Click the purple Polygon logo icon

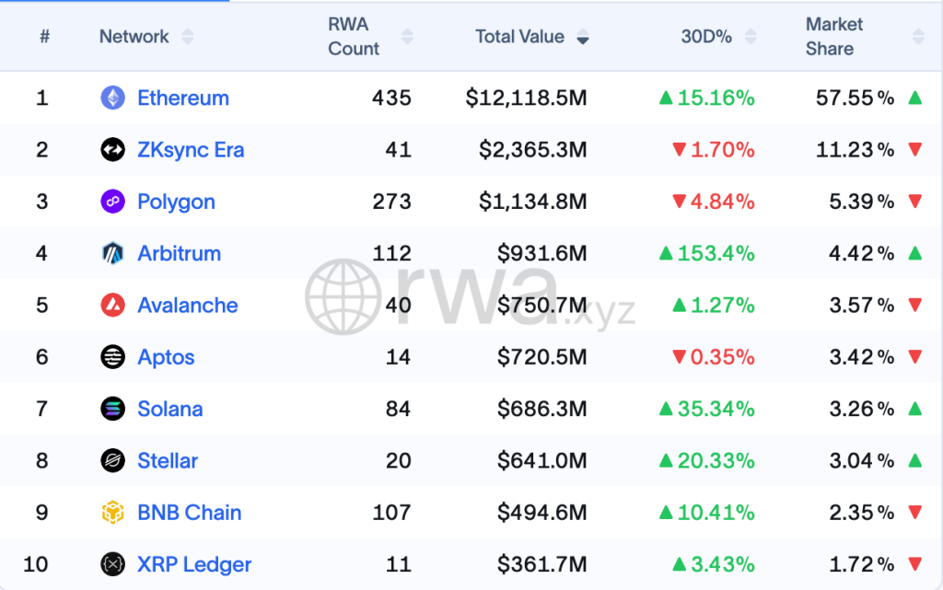click(112, 202)
